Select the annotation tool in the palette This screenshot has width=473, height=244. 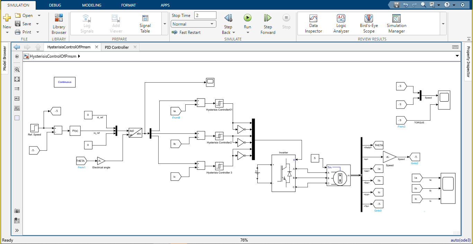pos(17,98)
